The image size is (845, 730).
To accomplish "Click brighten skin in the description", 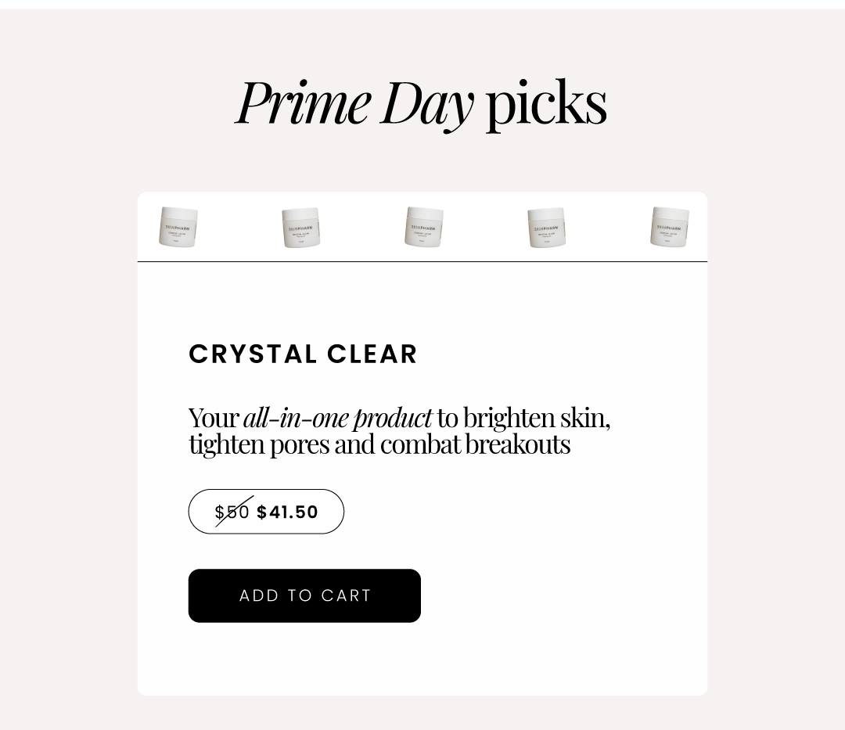I will (537, 418).
